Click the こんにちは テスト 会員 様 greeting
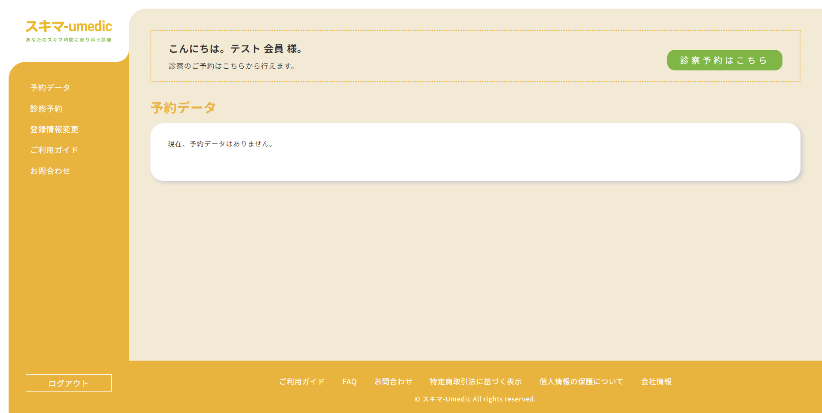Viewport: 822px width, 413px height. click(x=236, y=49)
